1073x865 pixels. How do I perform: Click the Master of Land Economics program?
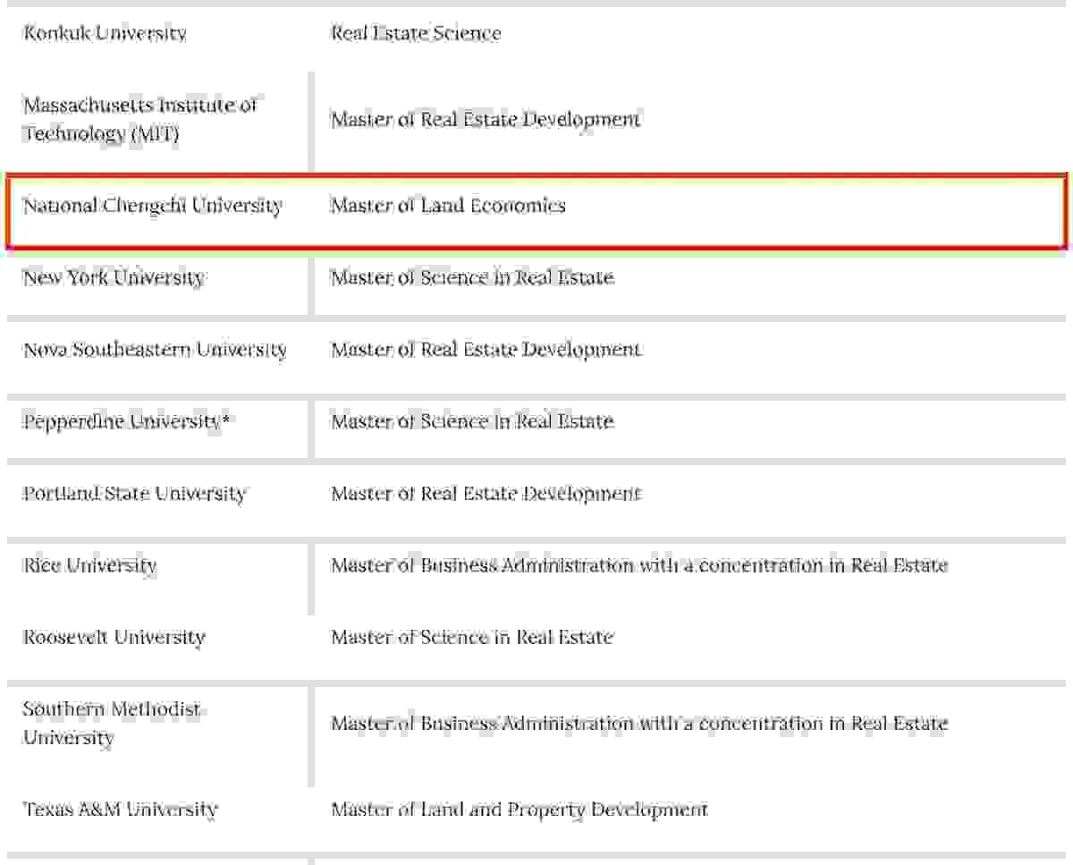pos(448,206)
